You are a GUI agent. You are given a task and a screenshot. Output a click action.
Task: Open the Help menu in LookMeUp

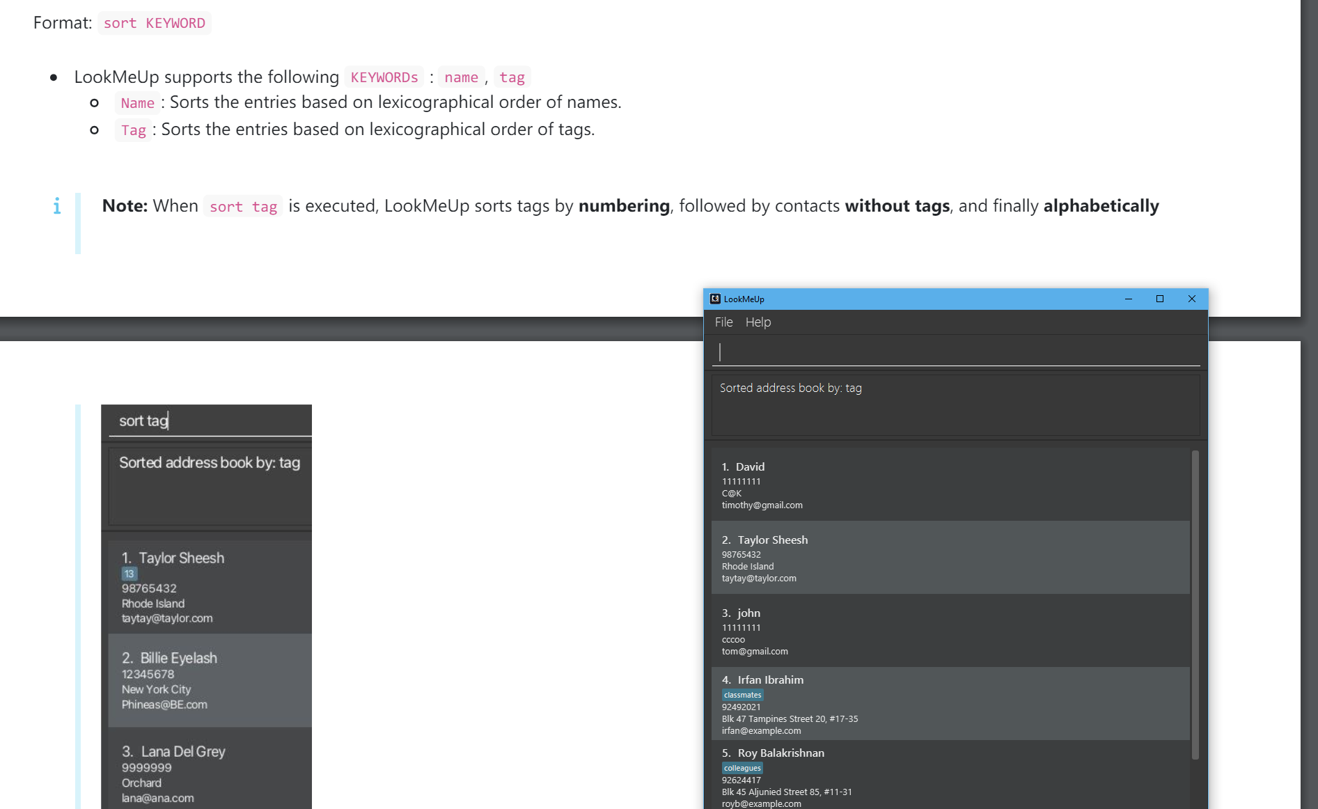758,322
